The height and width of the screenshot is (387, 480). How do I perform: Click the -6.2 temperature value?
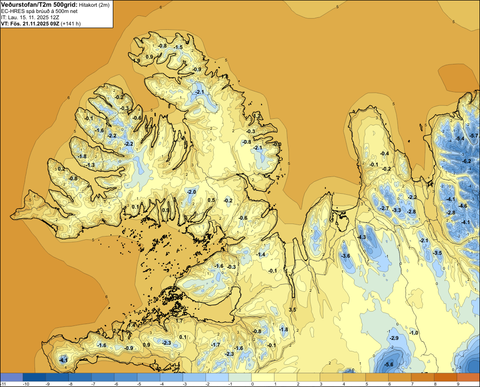tap(467, 162)
